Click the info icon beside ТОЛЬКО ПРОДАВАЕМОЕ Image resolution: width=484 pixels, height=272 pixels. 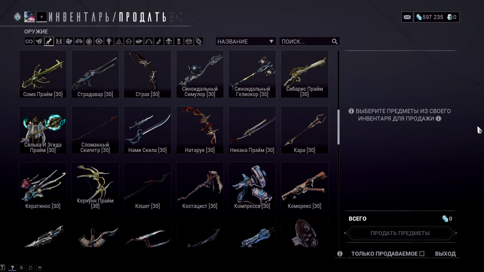340,254
